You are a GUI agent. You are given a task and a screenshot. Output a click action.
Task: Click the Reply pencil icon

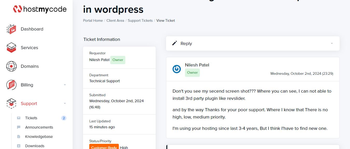pyautogui.click(x=174, y=43)
